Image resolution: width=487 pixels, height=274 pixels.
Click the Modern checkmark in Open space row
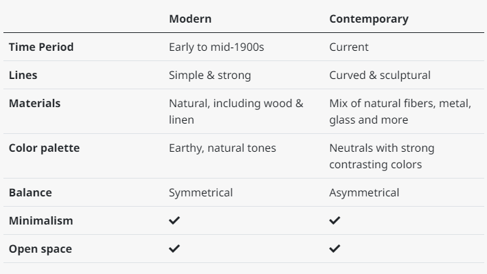click(174, 249)
